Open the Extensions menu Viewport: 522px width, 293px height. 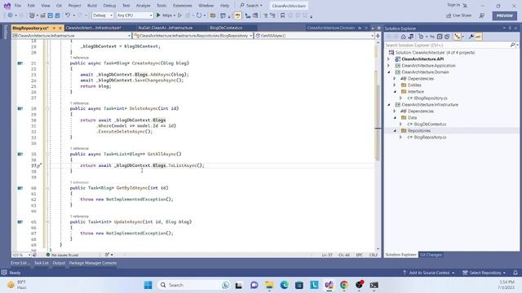coord(183,6)
